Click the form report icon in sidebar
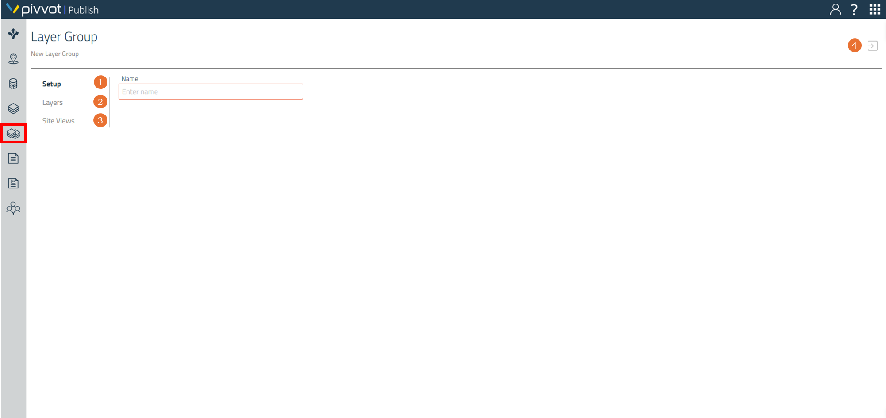The width and height of the screenshot is (886, 418). [13, 183]
